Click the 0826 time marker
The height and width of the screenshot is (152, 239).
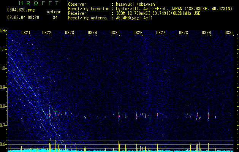(x=138, y=33)
